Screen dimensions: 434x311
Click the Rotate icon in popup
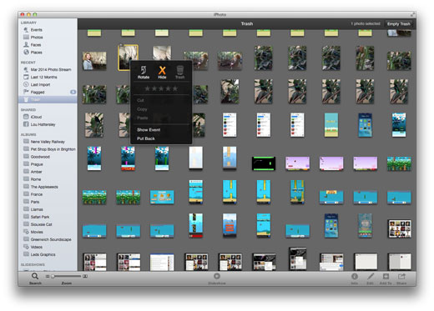144,70
